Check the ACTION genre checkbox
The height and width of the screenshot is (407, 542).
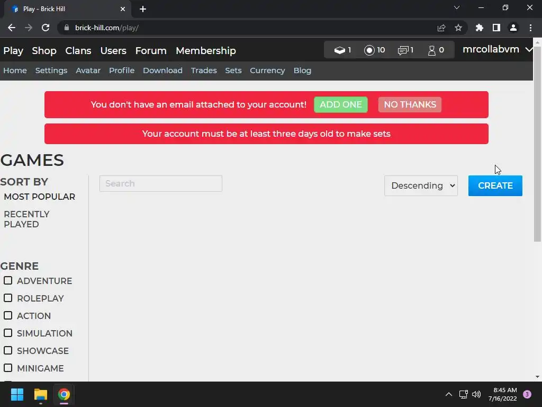pos(8,315)
